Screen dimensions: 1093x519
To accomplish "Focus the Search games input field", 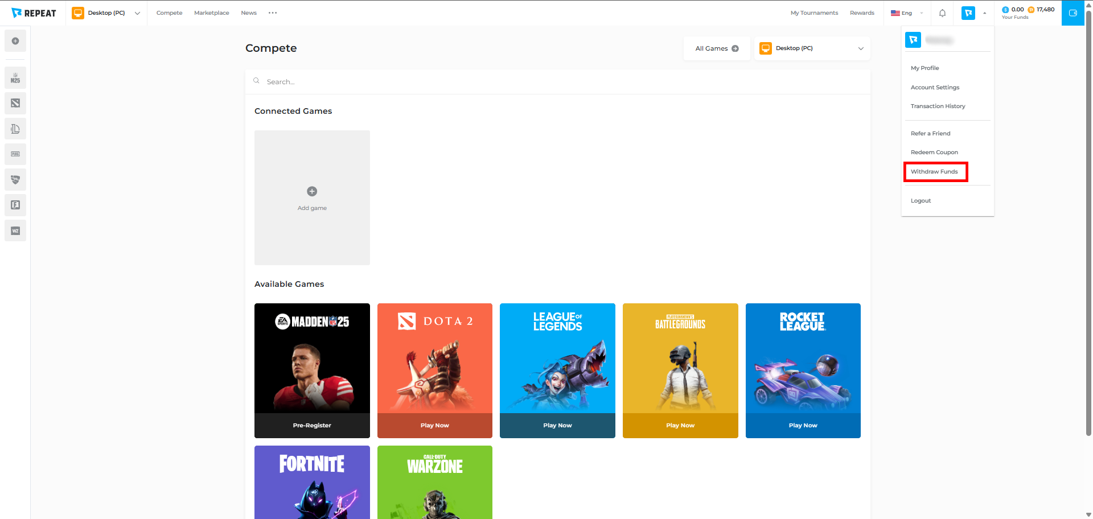I will [558, 81].
